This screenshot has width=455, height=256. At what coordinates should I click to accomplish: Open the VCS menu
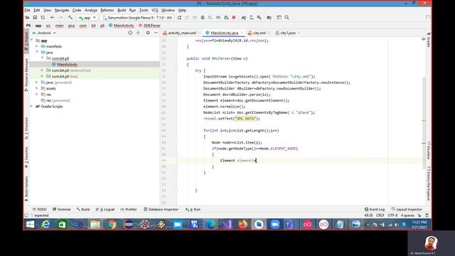tap(155, 10)
